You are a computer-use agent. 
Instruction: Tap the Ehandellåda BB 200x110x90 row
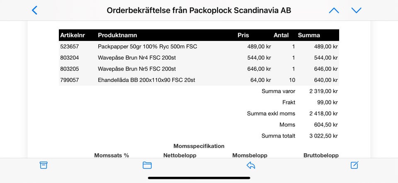[146, 80]
